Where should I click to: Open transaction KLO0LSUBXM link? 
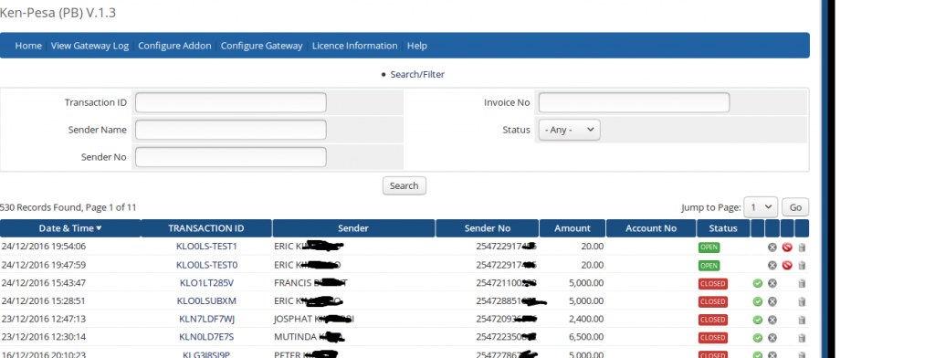click(x=206, y=300)
